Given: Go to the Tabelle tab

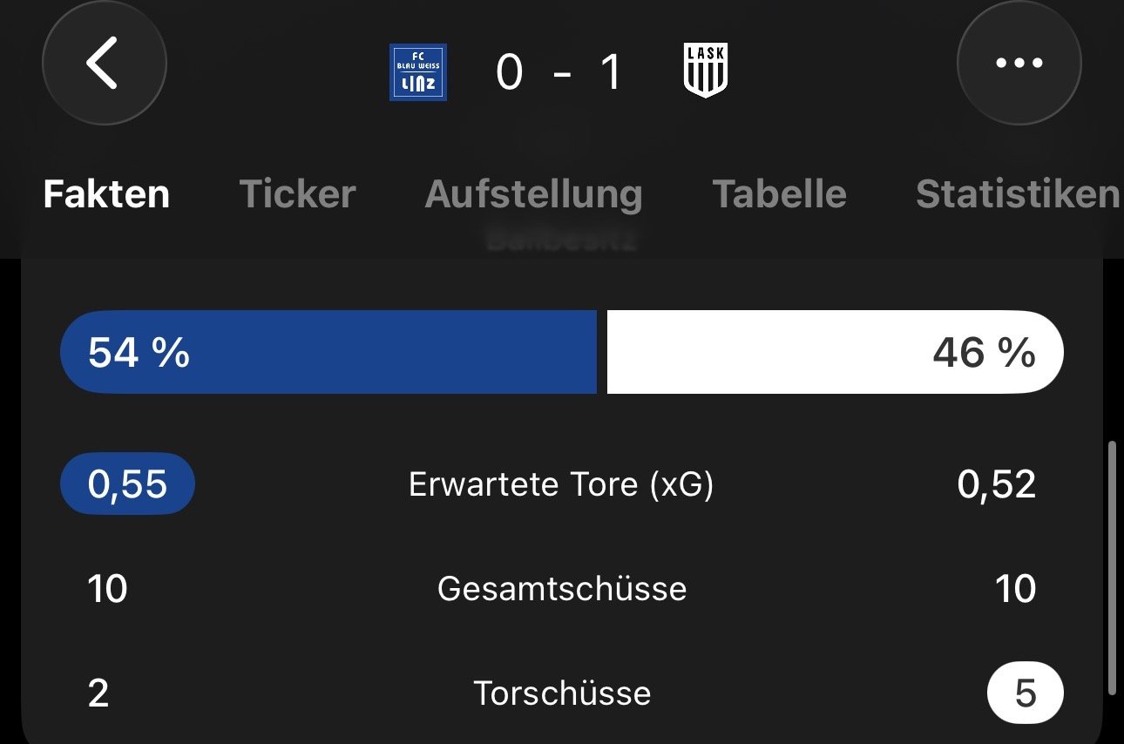Looking at the screenshot, I should coord(779,194).
